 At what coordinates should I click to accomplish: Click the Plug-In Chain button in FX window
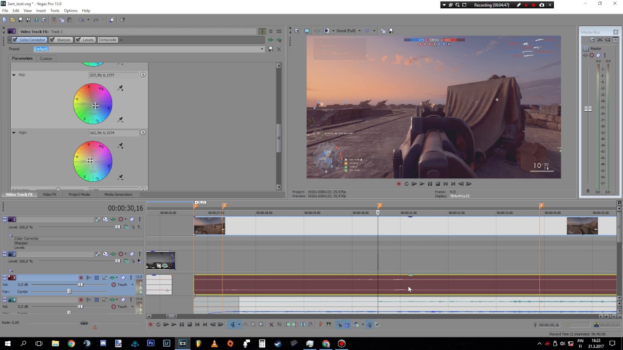point(271,40)
